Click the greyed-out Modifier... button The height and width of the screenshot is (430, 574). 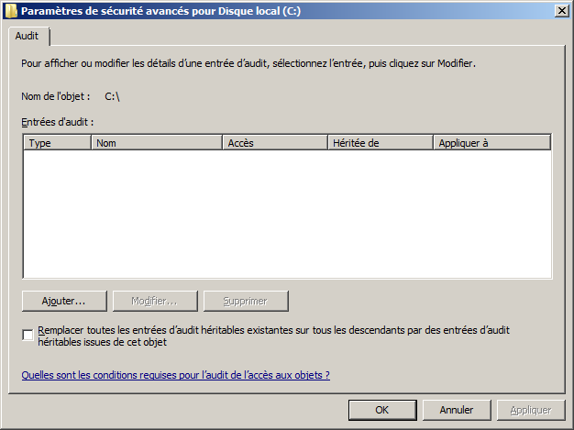pyautogui.click(x=154, y=301)
